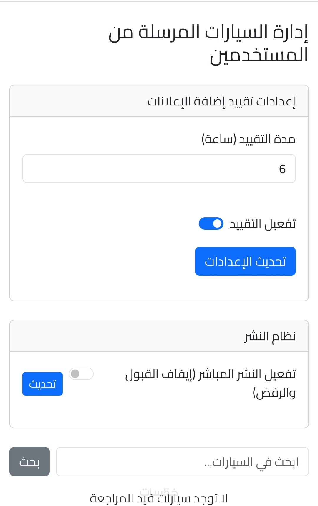
Task: Click the تحديث الإعدادات button
Action: tap(245, 261)
